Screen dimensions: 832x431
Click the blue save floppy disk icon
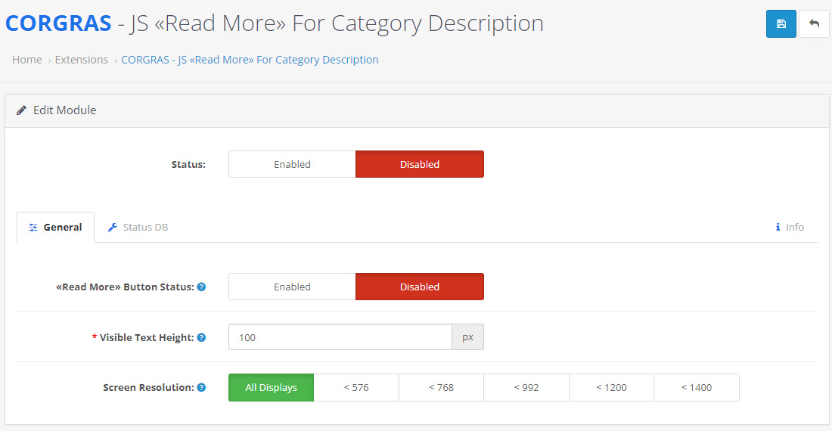781,24
